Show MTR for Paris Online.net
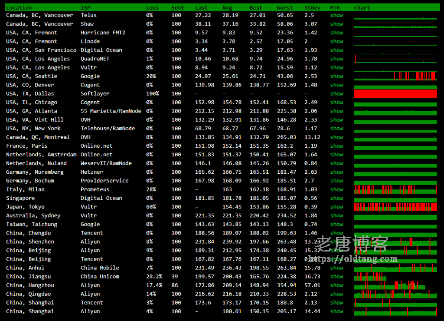This screenshot has width=444, height=321. 336,146
